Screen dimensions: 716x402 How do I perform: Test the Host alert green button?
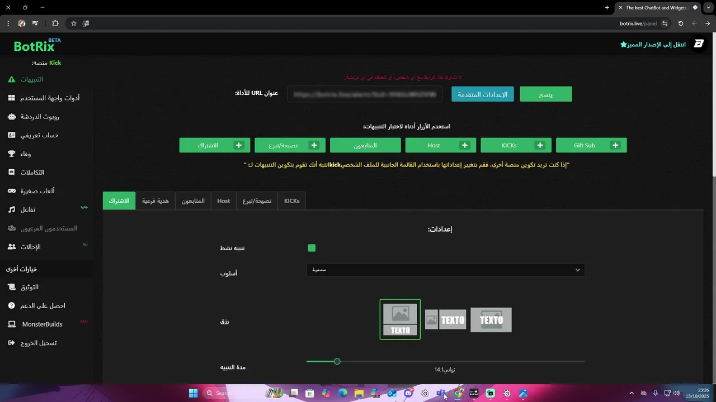click(441, 145)
